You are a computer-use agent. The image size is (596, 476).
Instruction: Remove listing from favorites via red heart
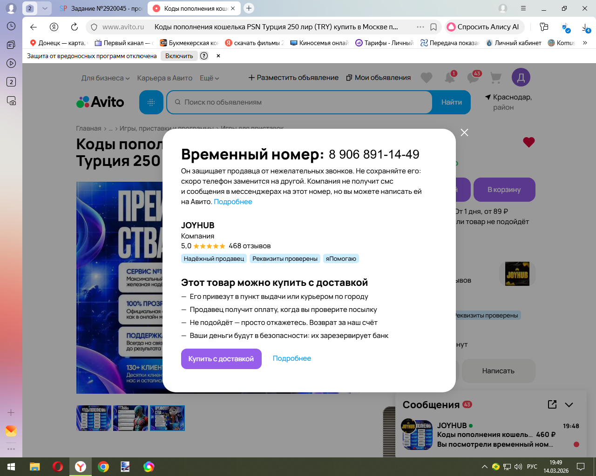(x=529, y=142)
